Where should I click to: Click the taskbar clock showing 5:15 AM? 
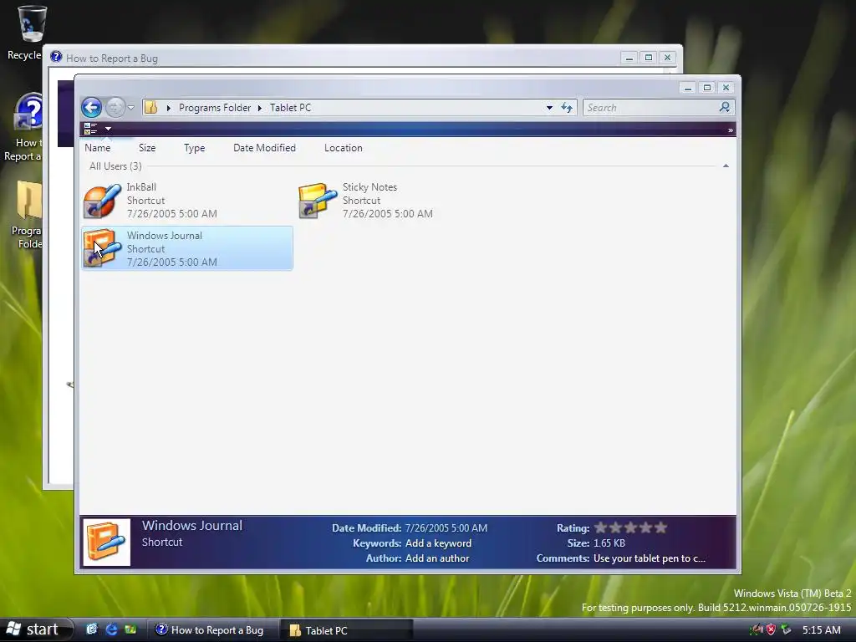pyautogui.click(x=821, y=630)
